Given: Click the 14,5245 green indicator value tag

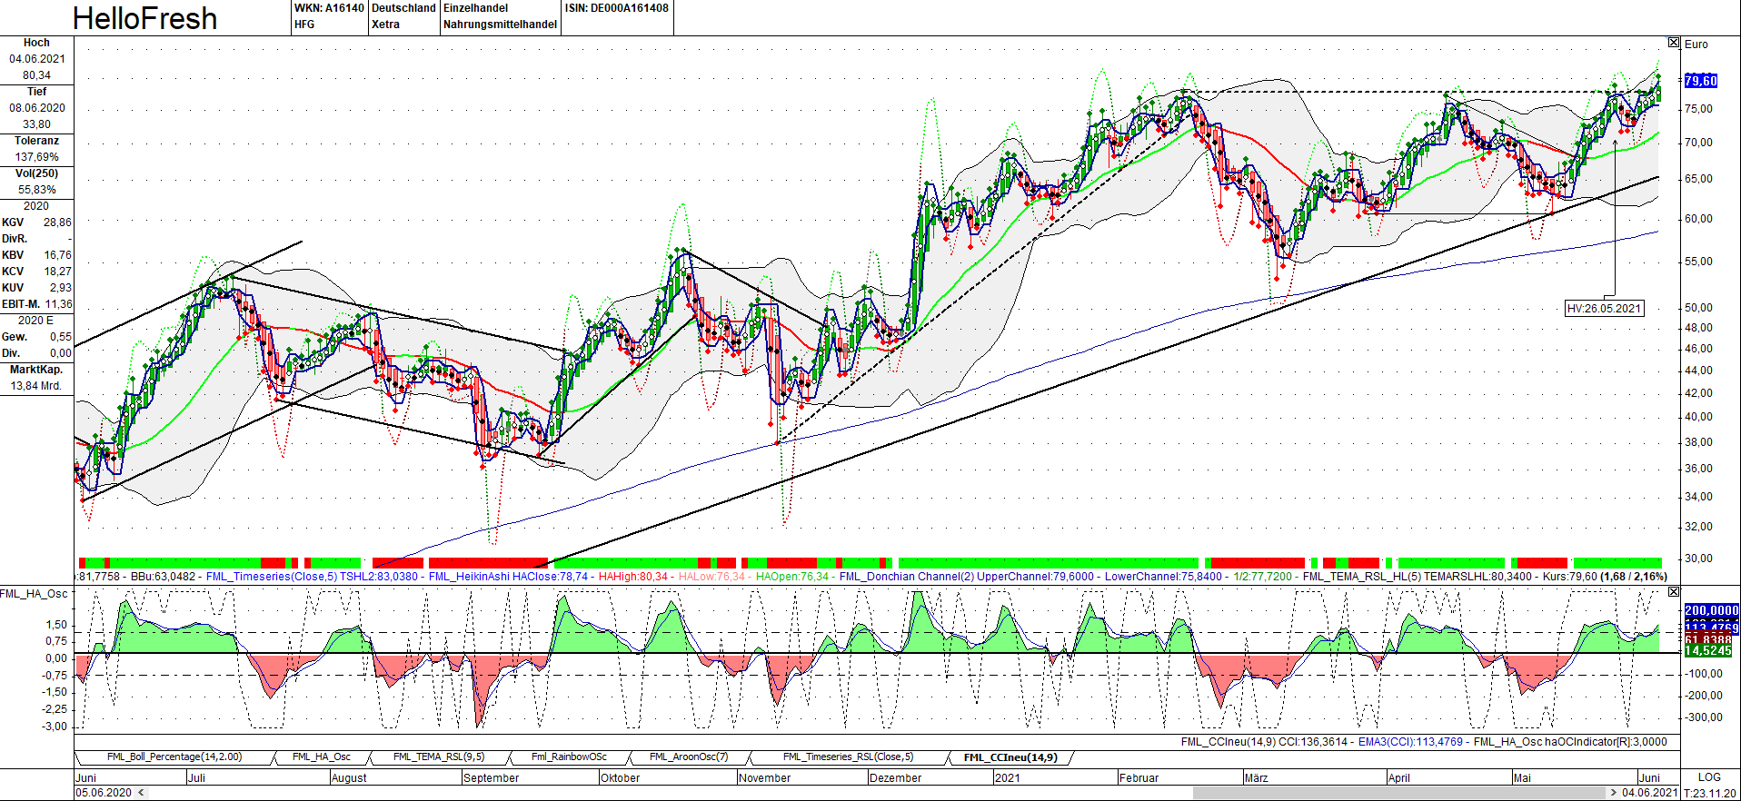Looking at the screenshot, I should point(1708,651).
